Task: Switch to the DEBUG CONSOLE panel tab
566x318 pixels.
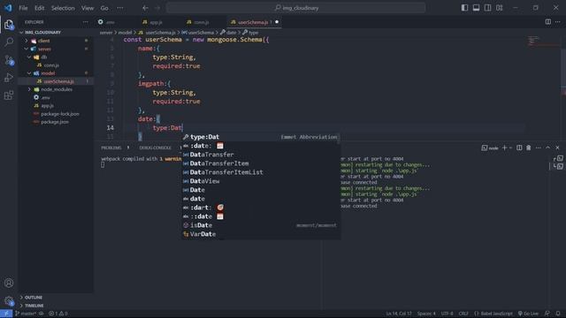Action: tap(156, 148)
